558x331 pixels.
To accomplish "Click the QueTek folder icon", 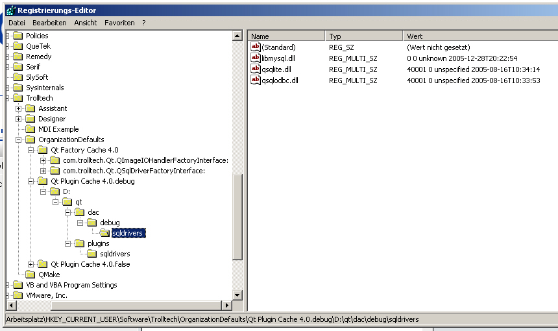I will [18, 46].
